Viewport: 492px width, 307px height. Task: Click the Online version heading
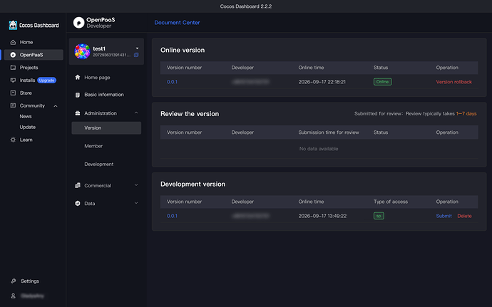point(183,50)
